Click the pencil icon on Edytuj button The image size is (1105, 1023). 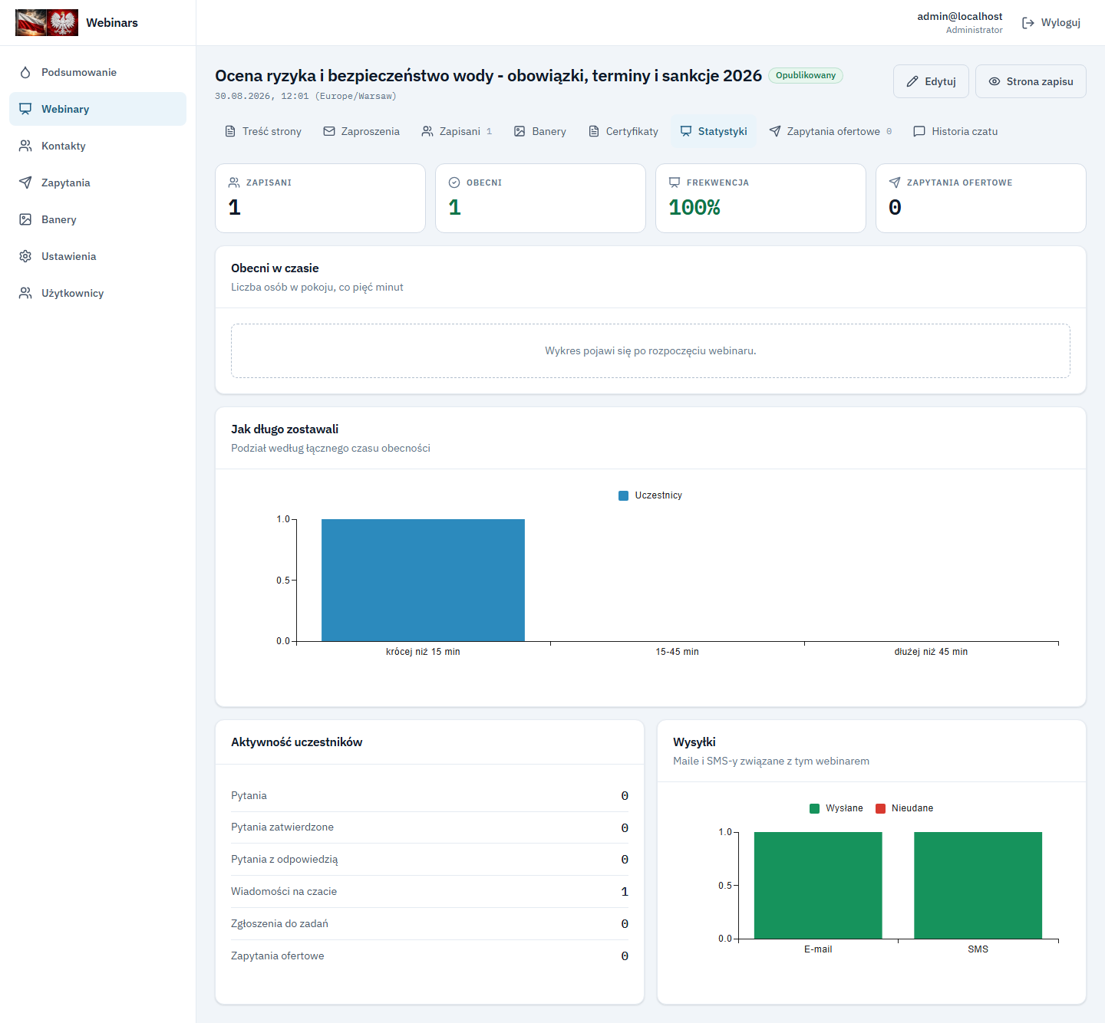point(912,81)
